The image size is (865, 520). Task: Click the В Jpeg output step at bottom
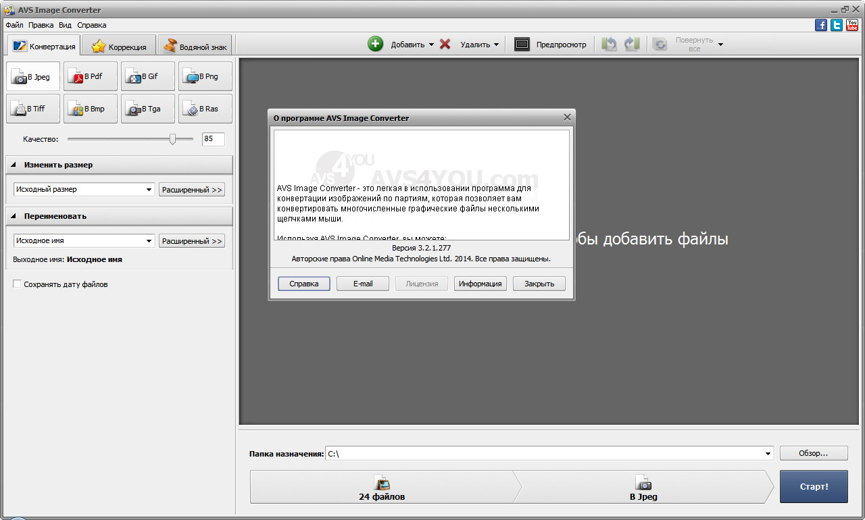[643, 487]
